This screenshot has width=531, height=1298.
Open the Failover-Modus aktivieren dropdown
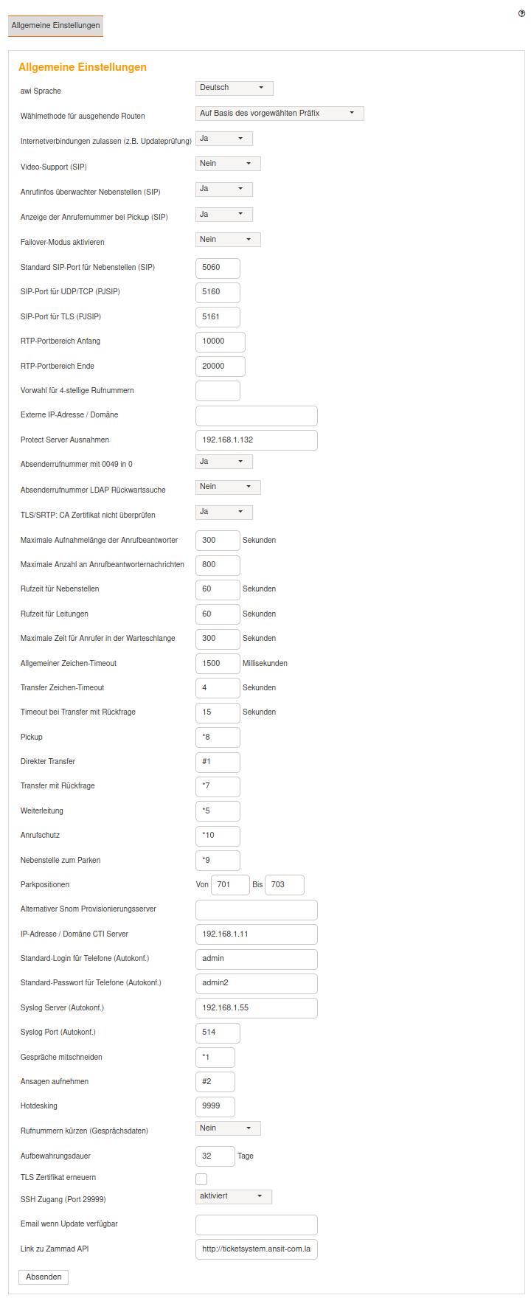(228, 240)
